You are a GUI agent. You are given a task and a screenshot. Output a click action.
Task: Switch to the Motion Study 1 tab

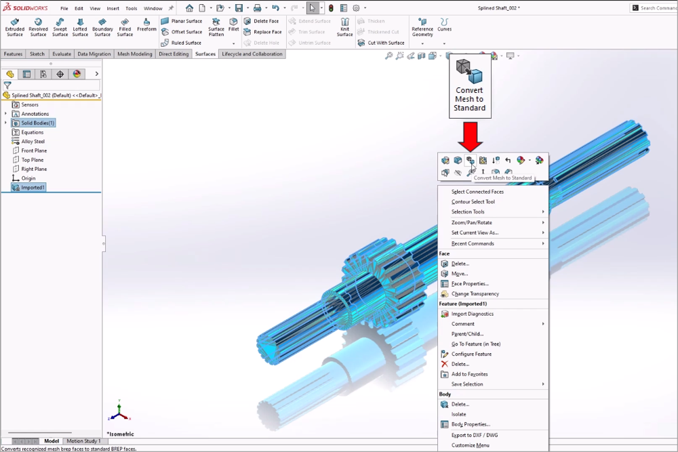pos(83,441)
